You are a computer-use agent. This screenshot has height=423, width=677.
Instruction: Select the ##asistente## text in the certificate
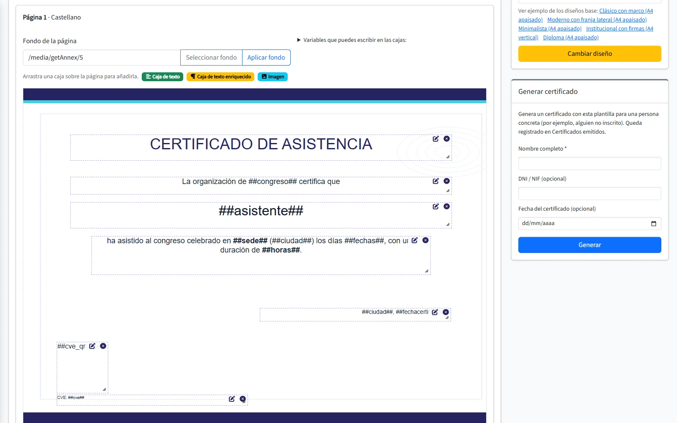[261, 211]
